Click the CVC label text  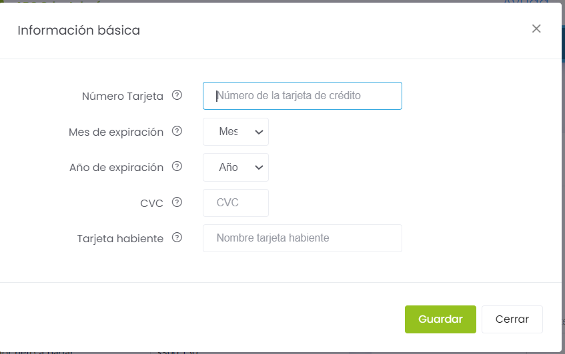point(151,203)
